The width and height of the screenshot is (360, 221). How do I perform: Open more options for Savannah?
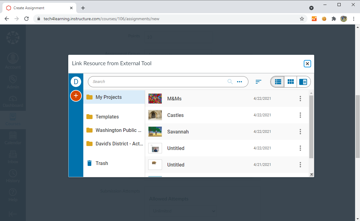(x=300, y=132)
